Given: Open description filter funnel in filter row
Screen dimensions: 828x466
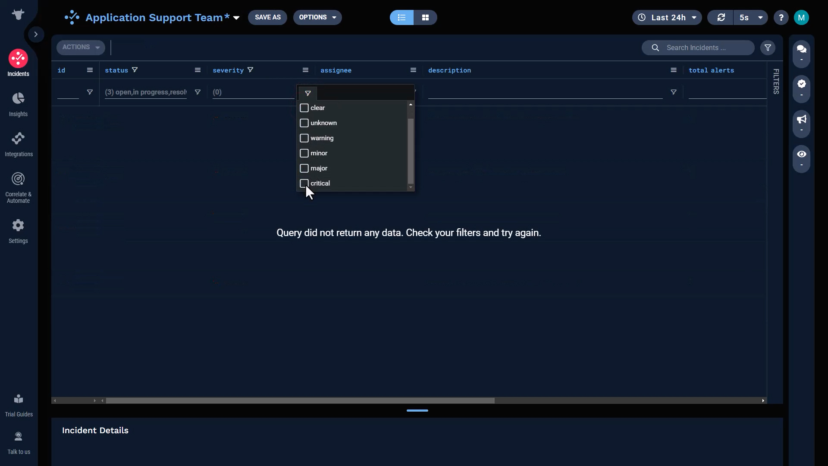Looking at the screenshot, I should [x=674, y=92].
